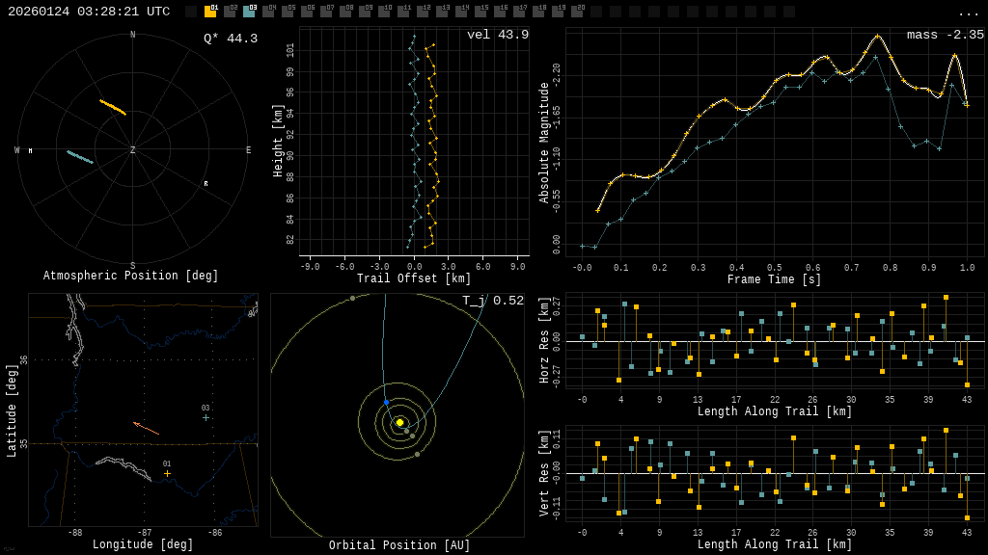Select the orange meteor track arrow on map
This screenshot has height=555, width=988.
click(x=146, y=428)
